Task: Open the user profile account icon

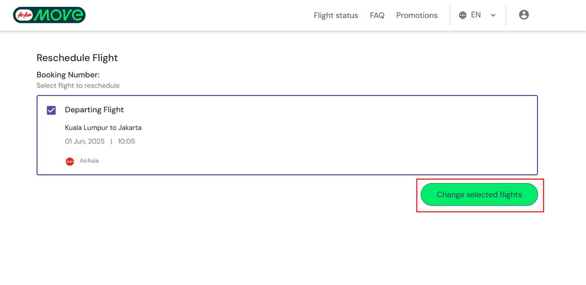Action: pos(524,15)
